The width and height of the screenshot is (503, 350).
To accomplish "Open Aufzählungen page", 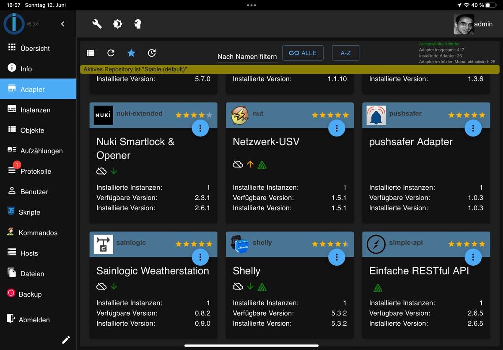I will tap(38, 151).
